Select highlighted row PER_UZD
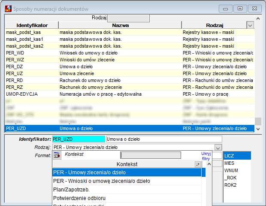Screen dimensions: 266x206 130,128
